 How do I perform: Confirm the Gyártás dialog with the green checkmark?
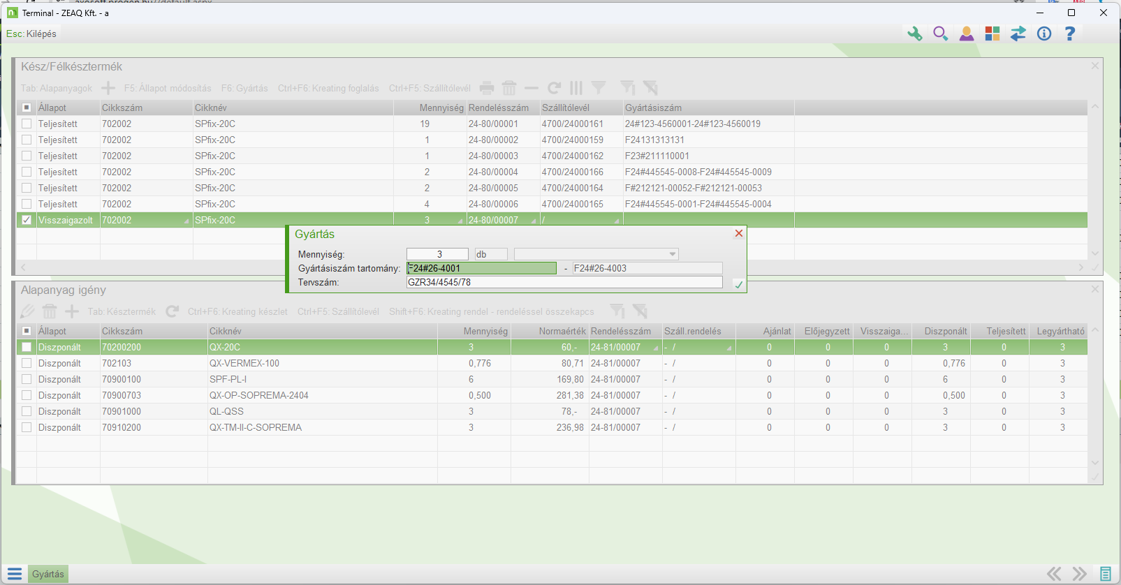pyautogui.click(x=739, y=284)
